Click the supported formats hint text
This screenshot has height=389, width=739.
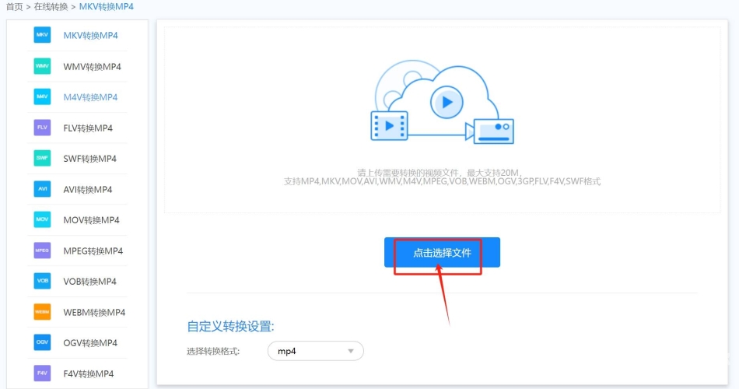(442, 181)
